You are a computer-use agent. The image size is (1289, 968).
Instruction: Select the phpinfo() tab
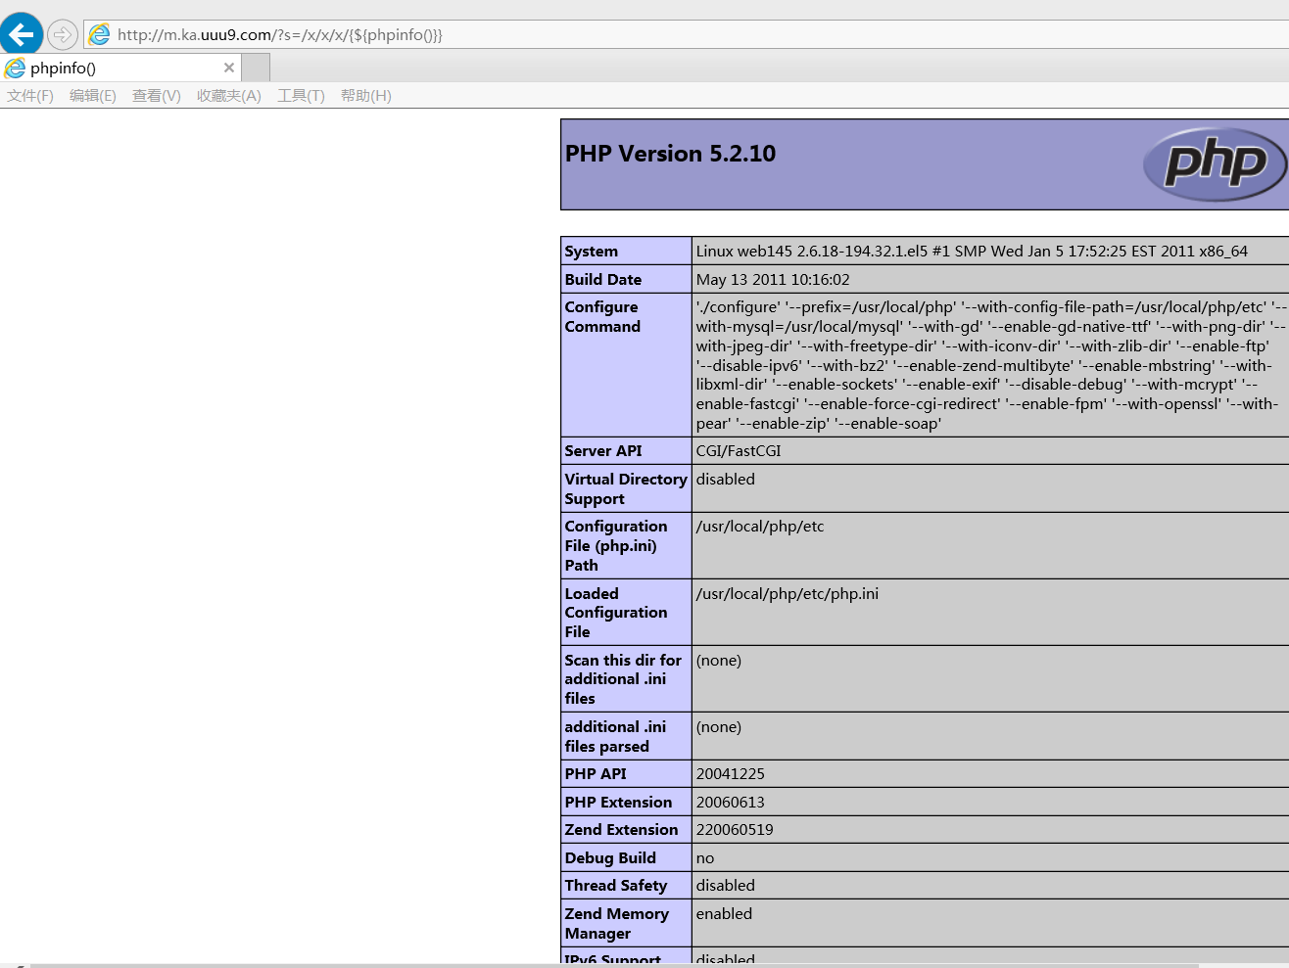pos(120,68)
